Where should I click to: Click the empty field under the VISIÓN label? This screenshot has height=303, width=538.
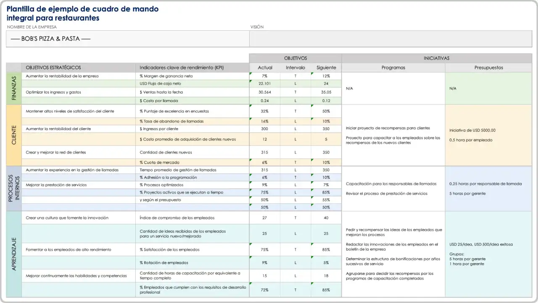pos(390,39)
